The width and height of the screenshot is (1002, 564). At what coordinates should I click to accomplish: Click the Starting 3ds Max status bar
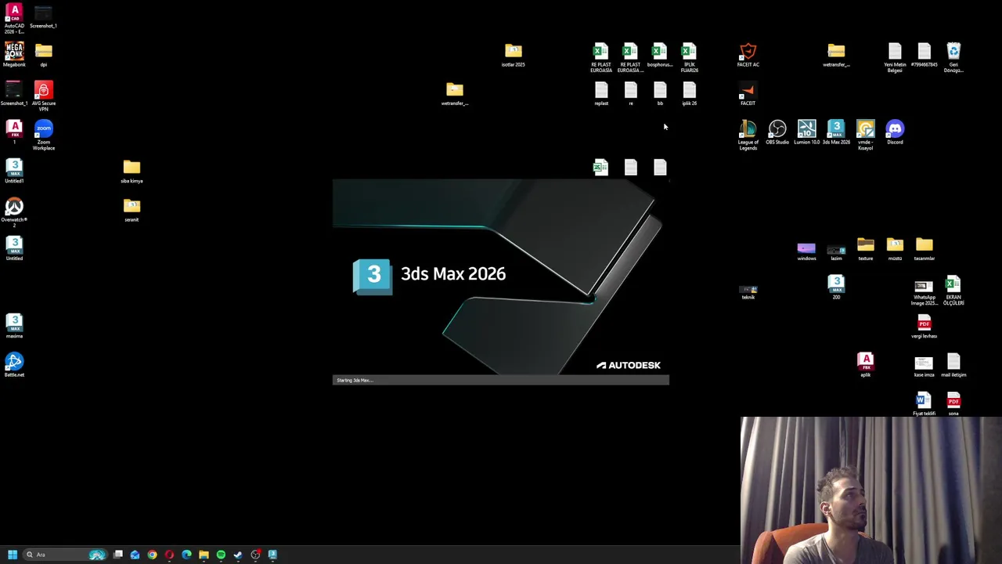tap(501, 380)
